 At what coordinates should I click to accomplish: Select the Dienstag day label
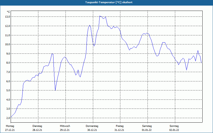point(37,126)
